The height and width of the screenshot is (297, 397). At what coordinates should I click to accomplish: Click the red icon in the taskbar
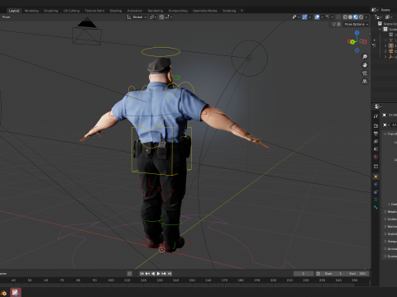[16, 292]
